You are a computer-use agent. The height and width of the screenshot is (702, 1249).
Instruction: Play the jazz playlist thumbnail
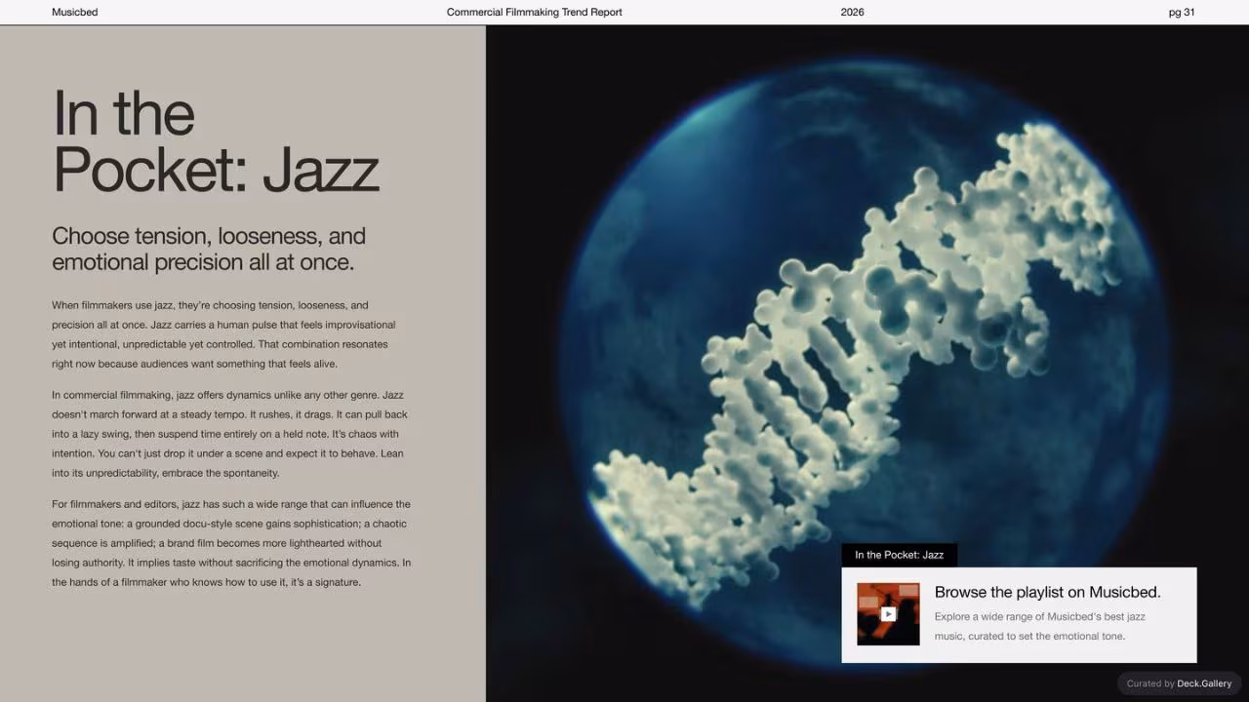888,614
